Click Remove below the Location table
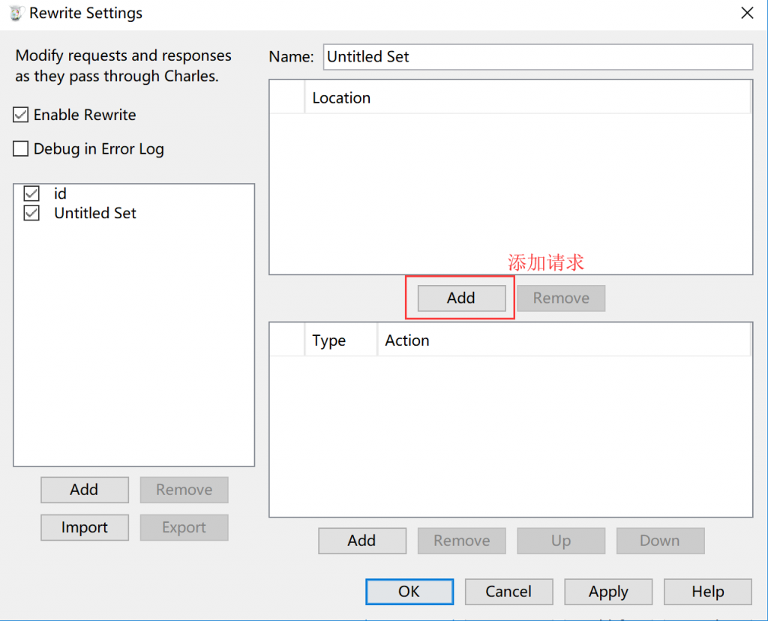The height and width of the screenshot is (621, 768). pos(561,298)
